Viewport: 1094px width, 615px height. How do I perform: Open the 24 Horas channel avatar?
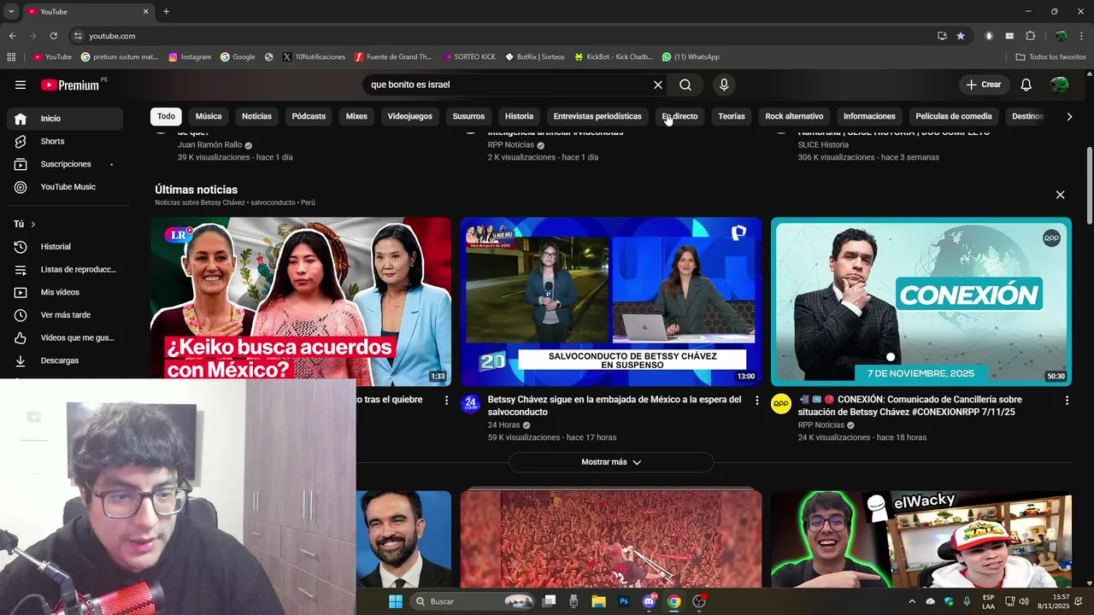[471, 404]
